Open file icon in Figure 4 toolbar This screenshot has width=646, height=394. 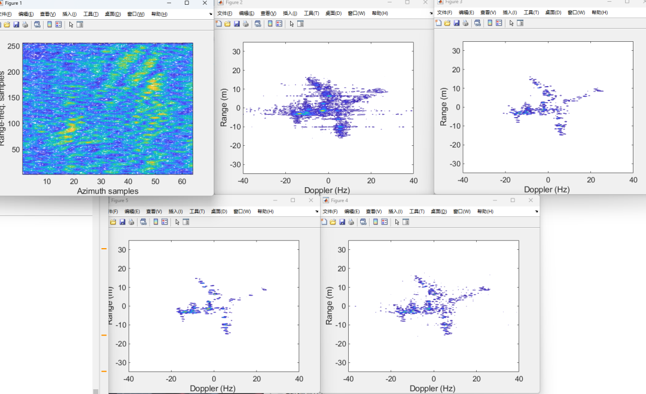click(x=333, y=222)
